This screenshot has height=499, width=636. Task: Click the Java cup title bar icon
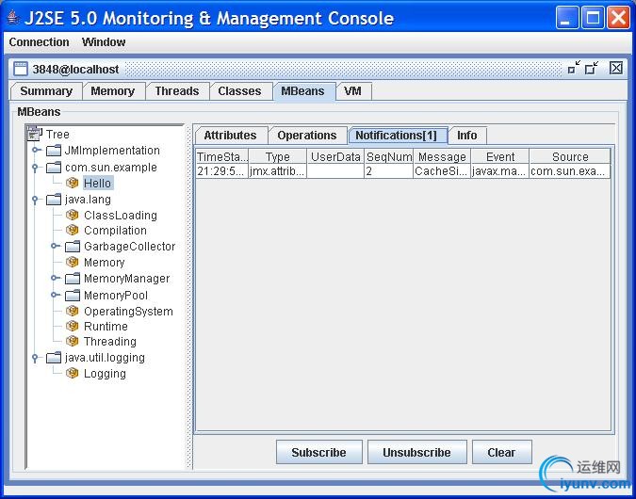click(x=13, y=18)
